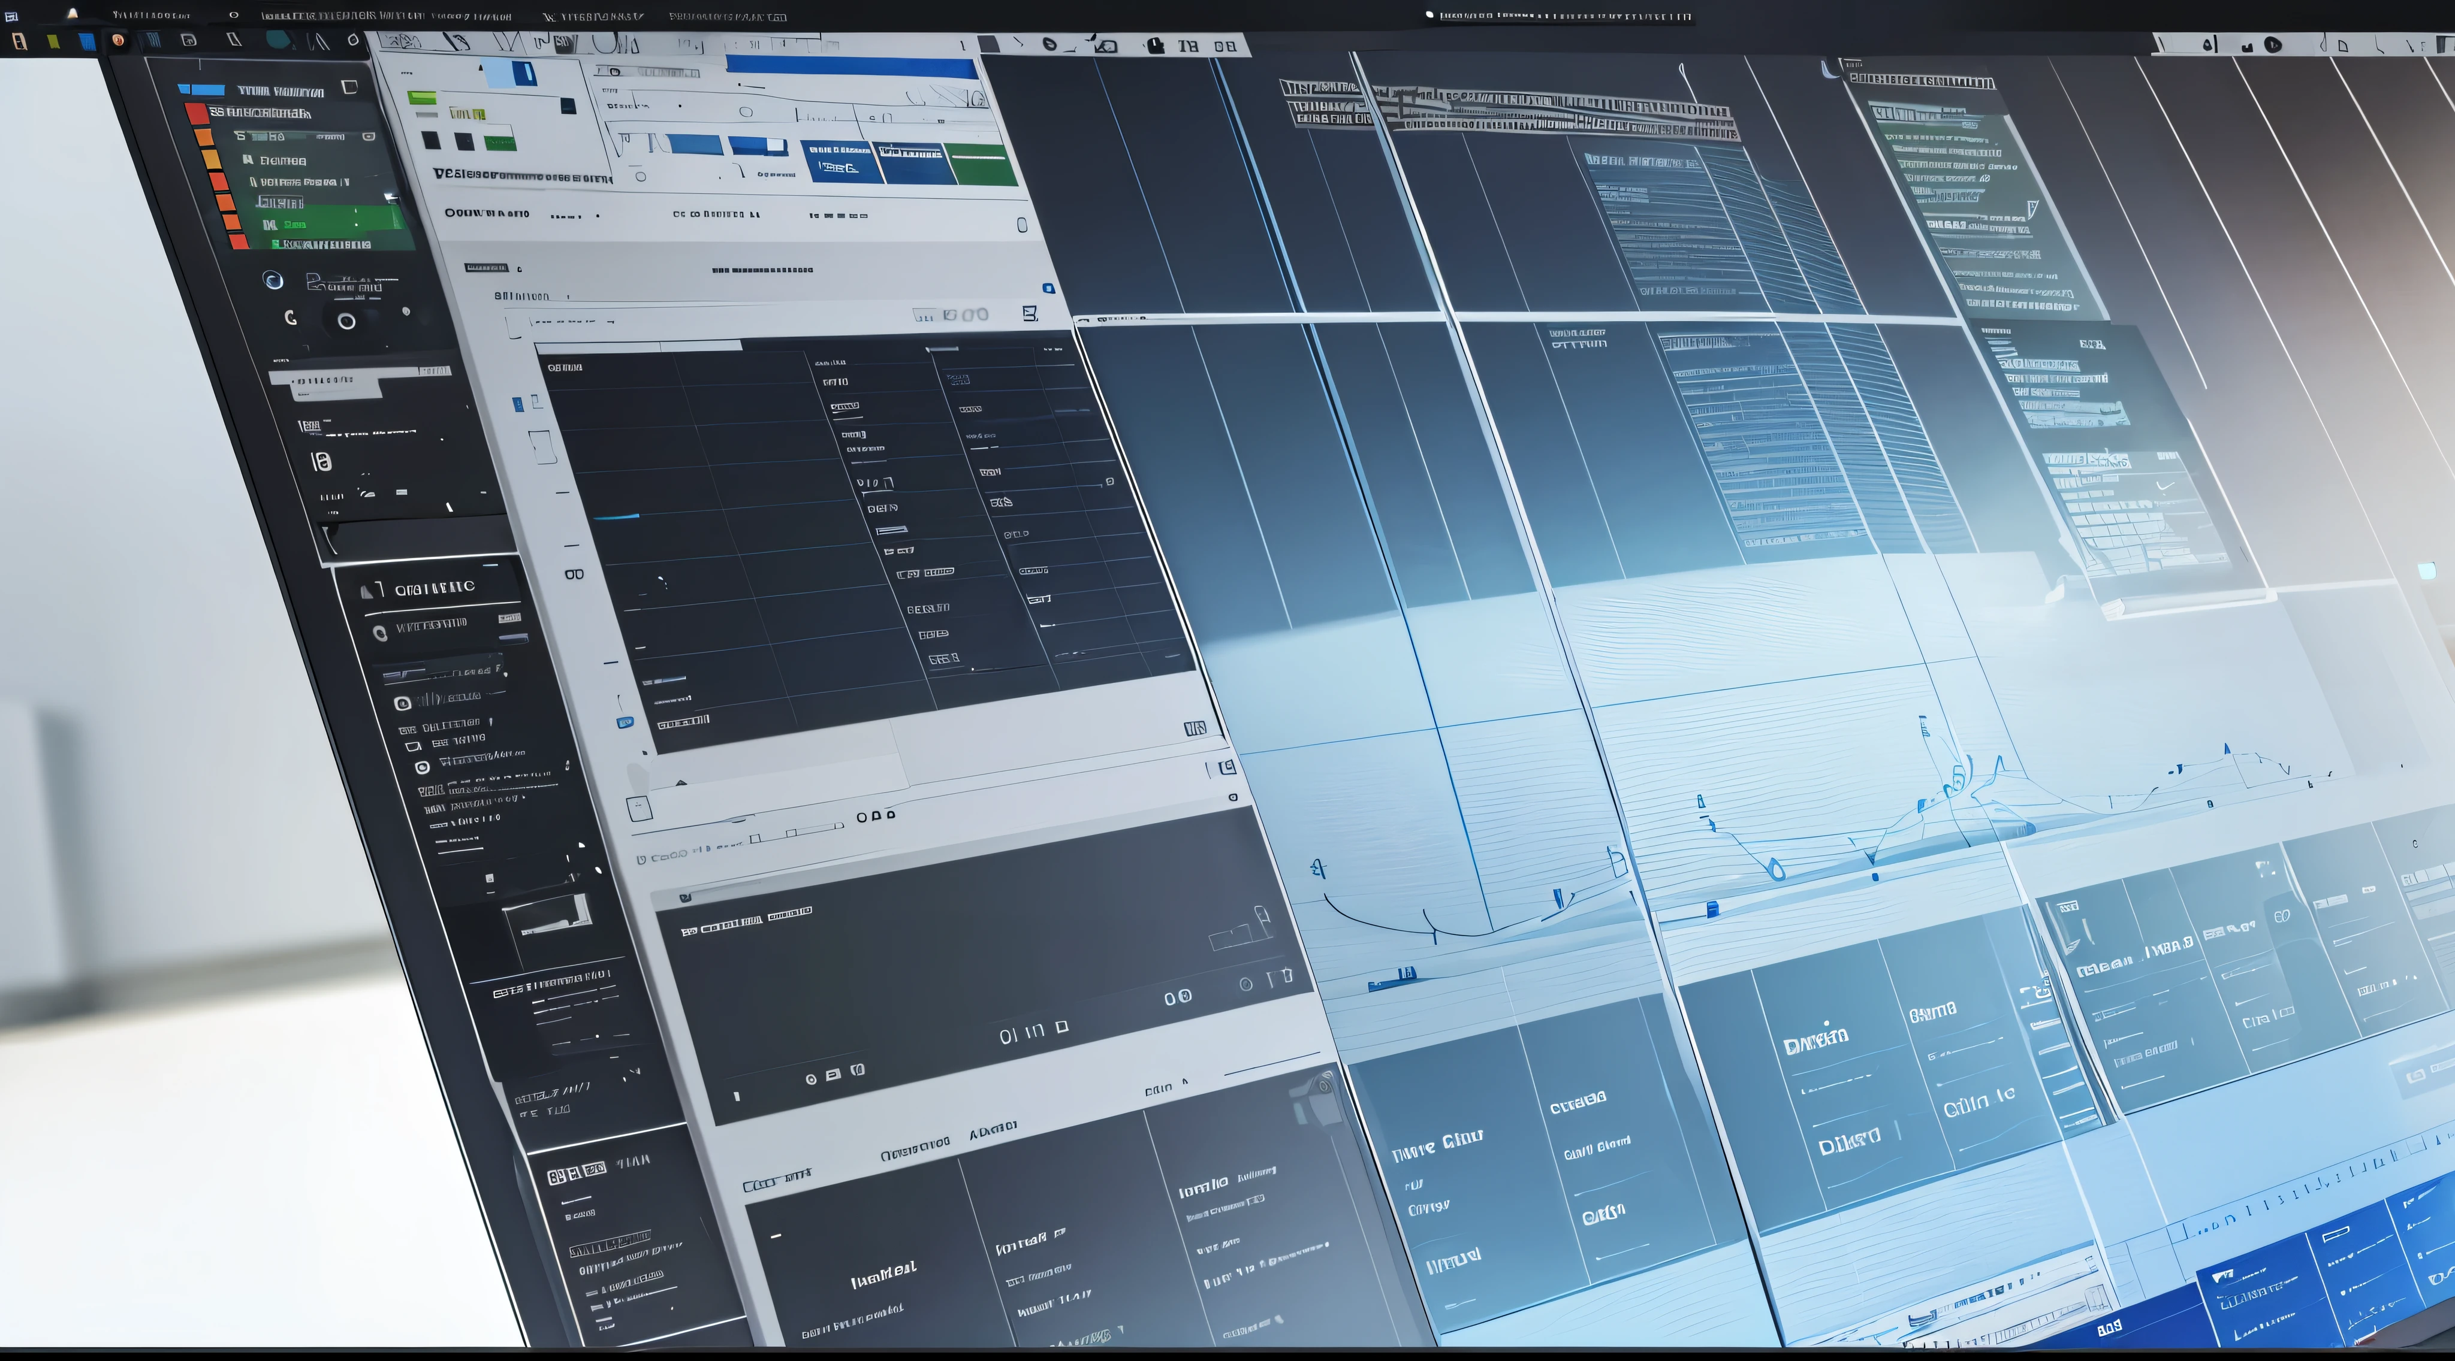The width and height of the screenshot is (2455, 1361).
Task: Click the green tile at the right end of the blue tile row
Action: (x=981, y=164)
